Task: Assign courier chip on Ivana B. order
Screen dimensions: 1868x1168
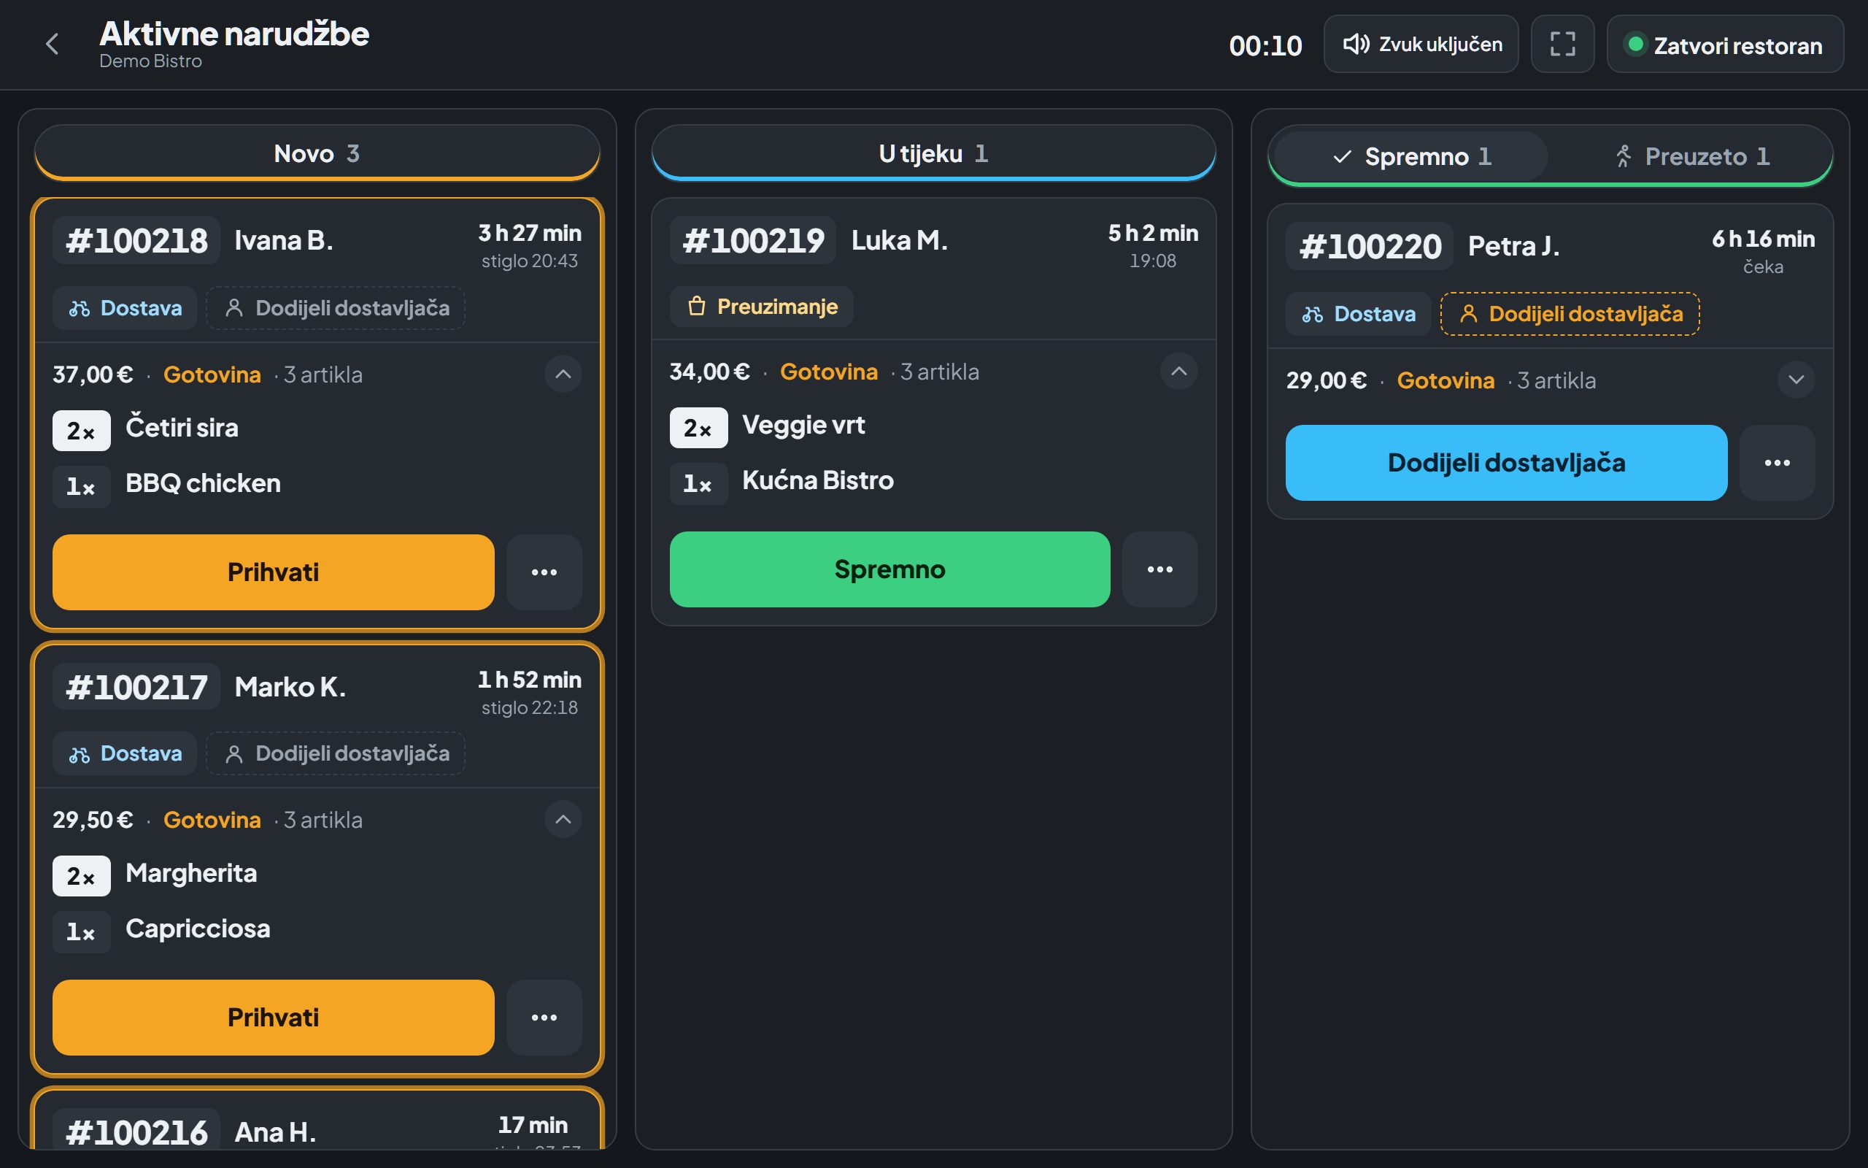Action: pos(336,308)
